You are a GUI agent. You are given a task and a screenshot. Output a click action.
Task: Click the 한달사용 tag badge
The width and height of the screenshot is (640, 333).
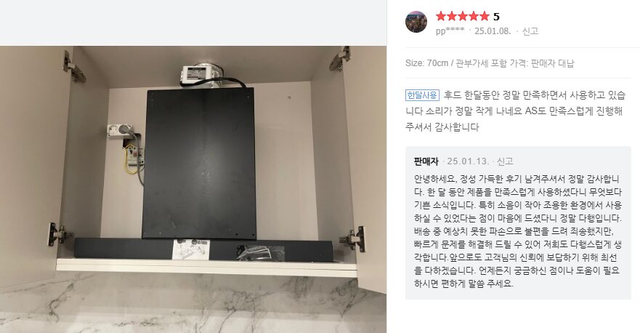click(x=423, y=95)
